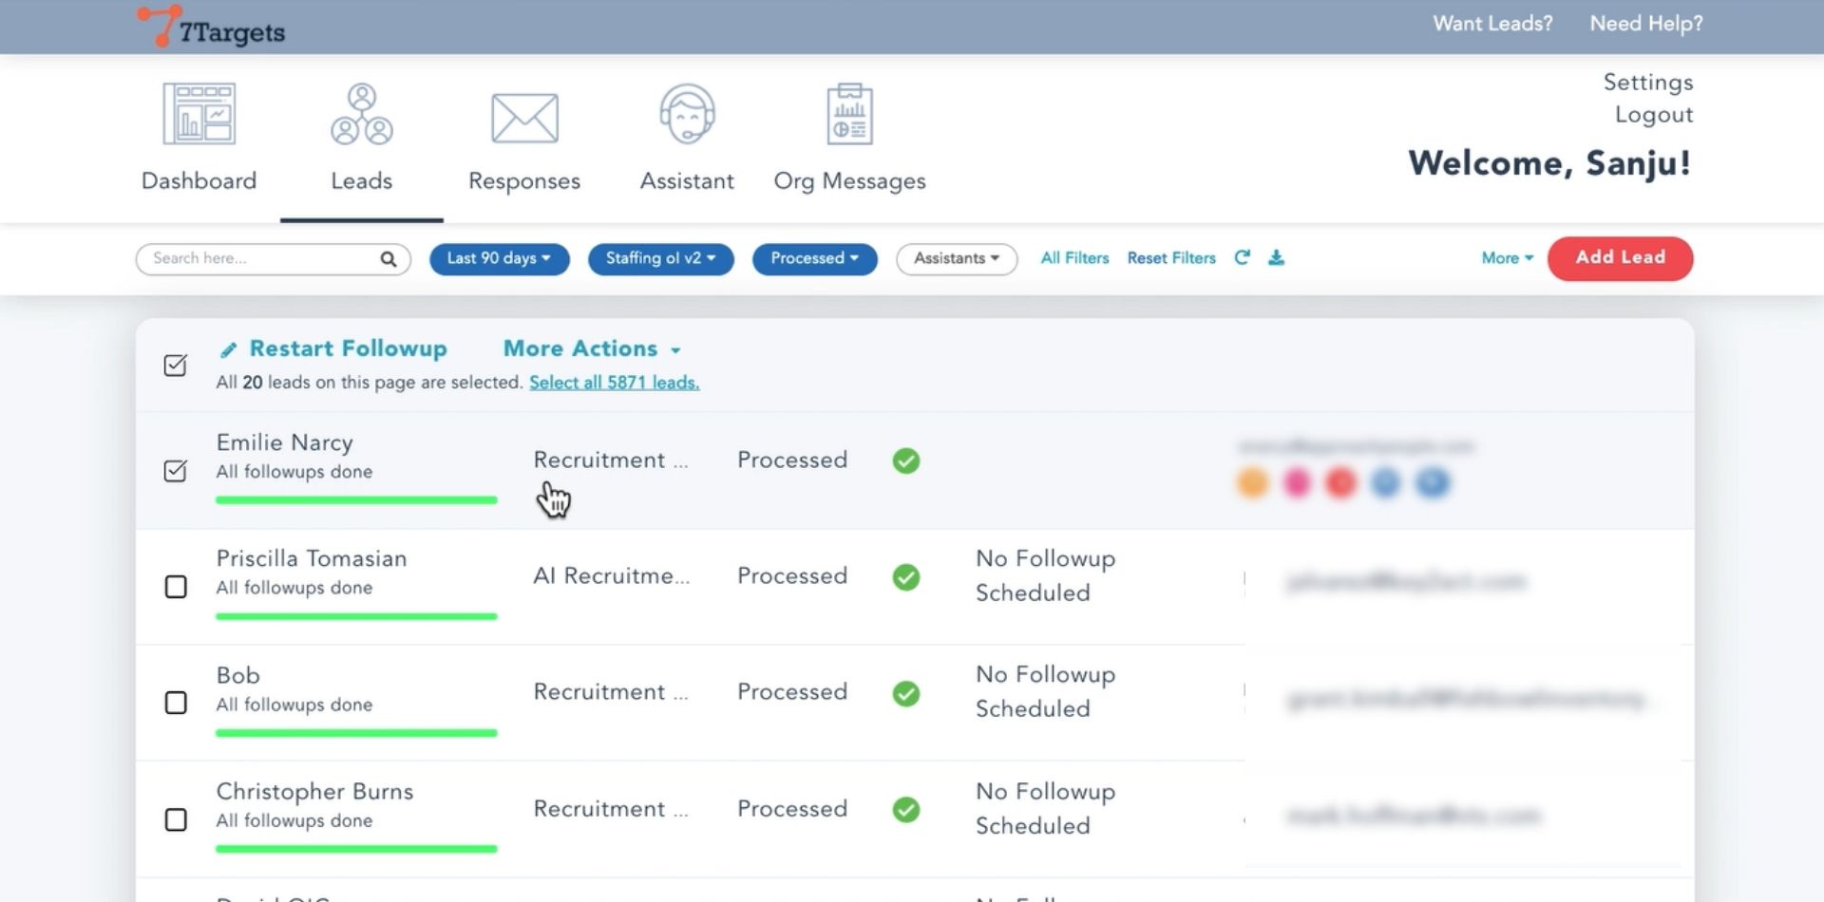Click the download leads icon
The image size is (1824, 902).
coord(1276,257)
